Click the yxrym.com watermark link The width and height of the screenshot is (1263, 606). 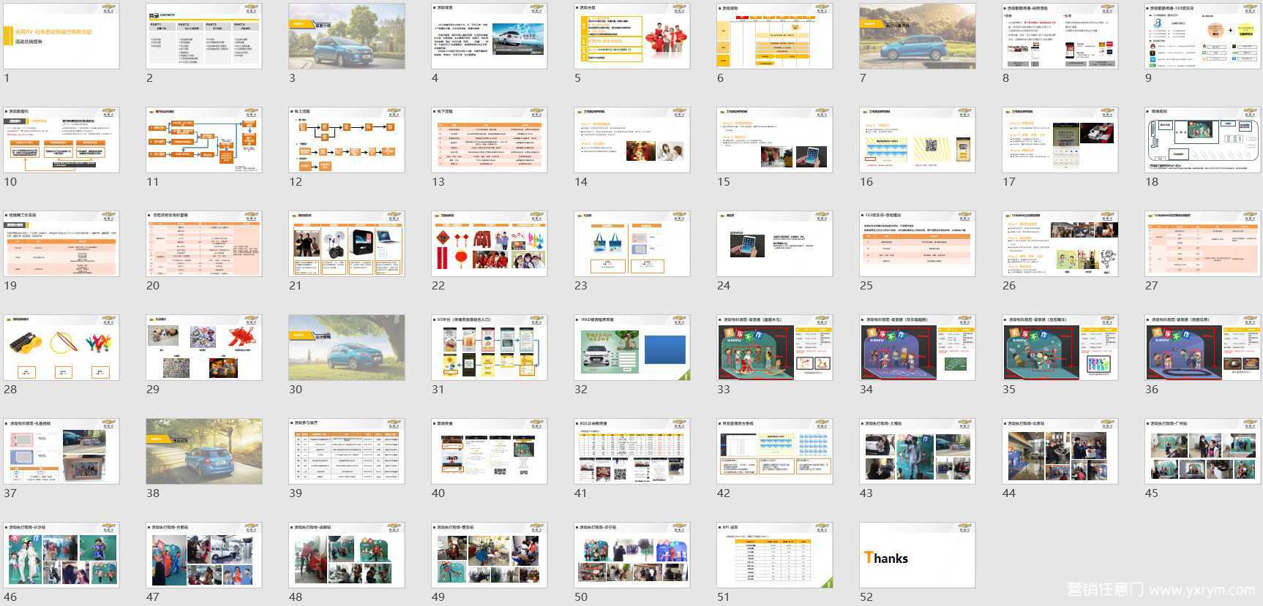pyautogui.click(x=1202, y=589)
